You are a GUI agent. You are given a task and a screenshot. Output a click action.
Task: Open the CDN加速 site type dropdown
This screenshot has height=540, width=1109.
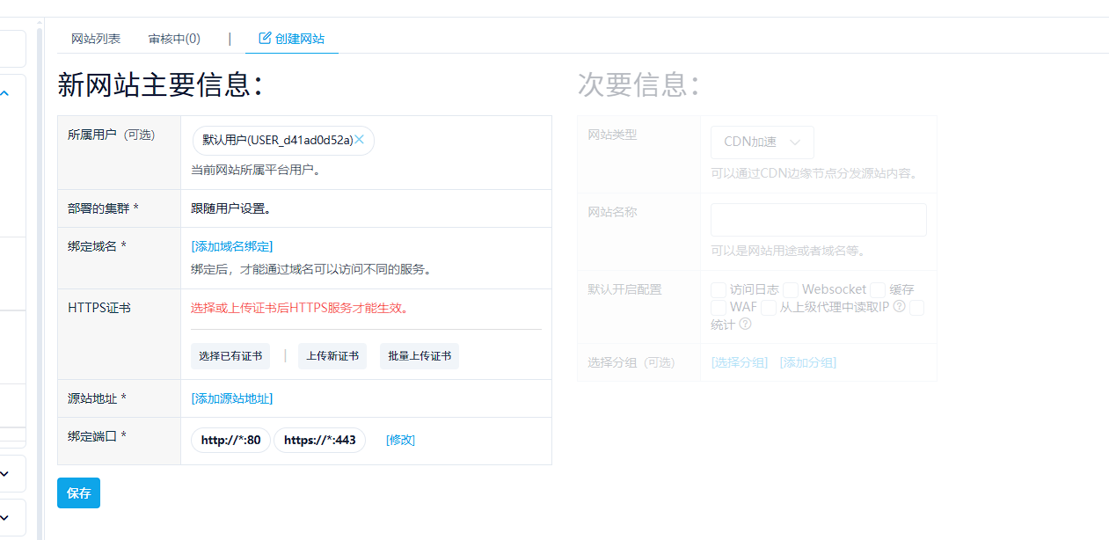point(762,142)
